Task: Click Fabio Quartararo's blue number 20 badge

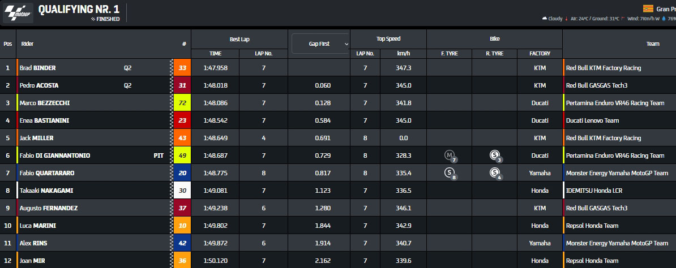Action: coord(182,173)
